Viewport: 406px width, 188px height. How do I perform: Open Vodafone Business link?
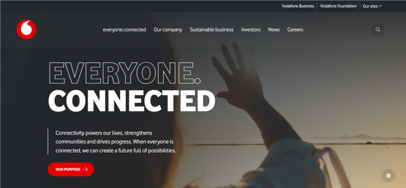pyautogui.click(x=298, y=6)
